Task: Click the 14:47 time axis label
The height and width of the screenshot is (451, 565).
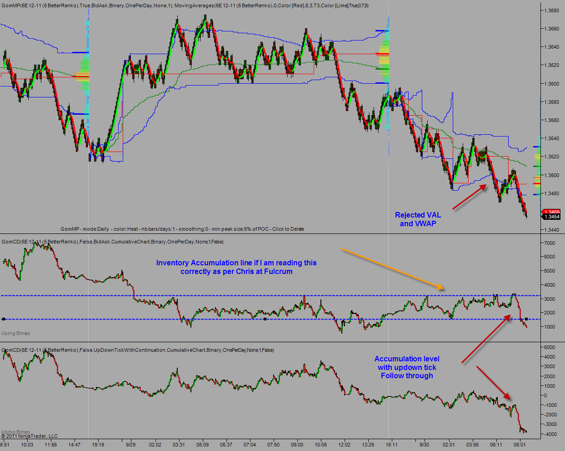Action: click(x=74, y=445)
